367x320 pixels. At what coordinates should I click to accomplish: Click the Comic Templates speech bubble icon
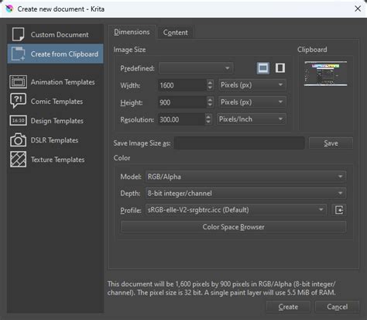coord(18,101)
